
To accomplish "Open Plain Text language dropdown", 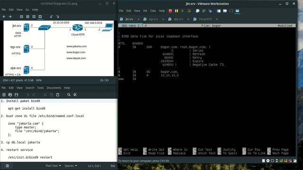I will tap(53, 166).
